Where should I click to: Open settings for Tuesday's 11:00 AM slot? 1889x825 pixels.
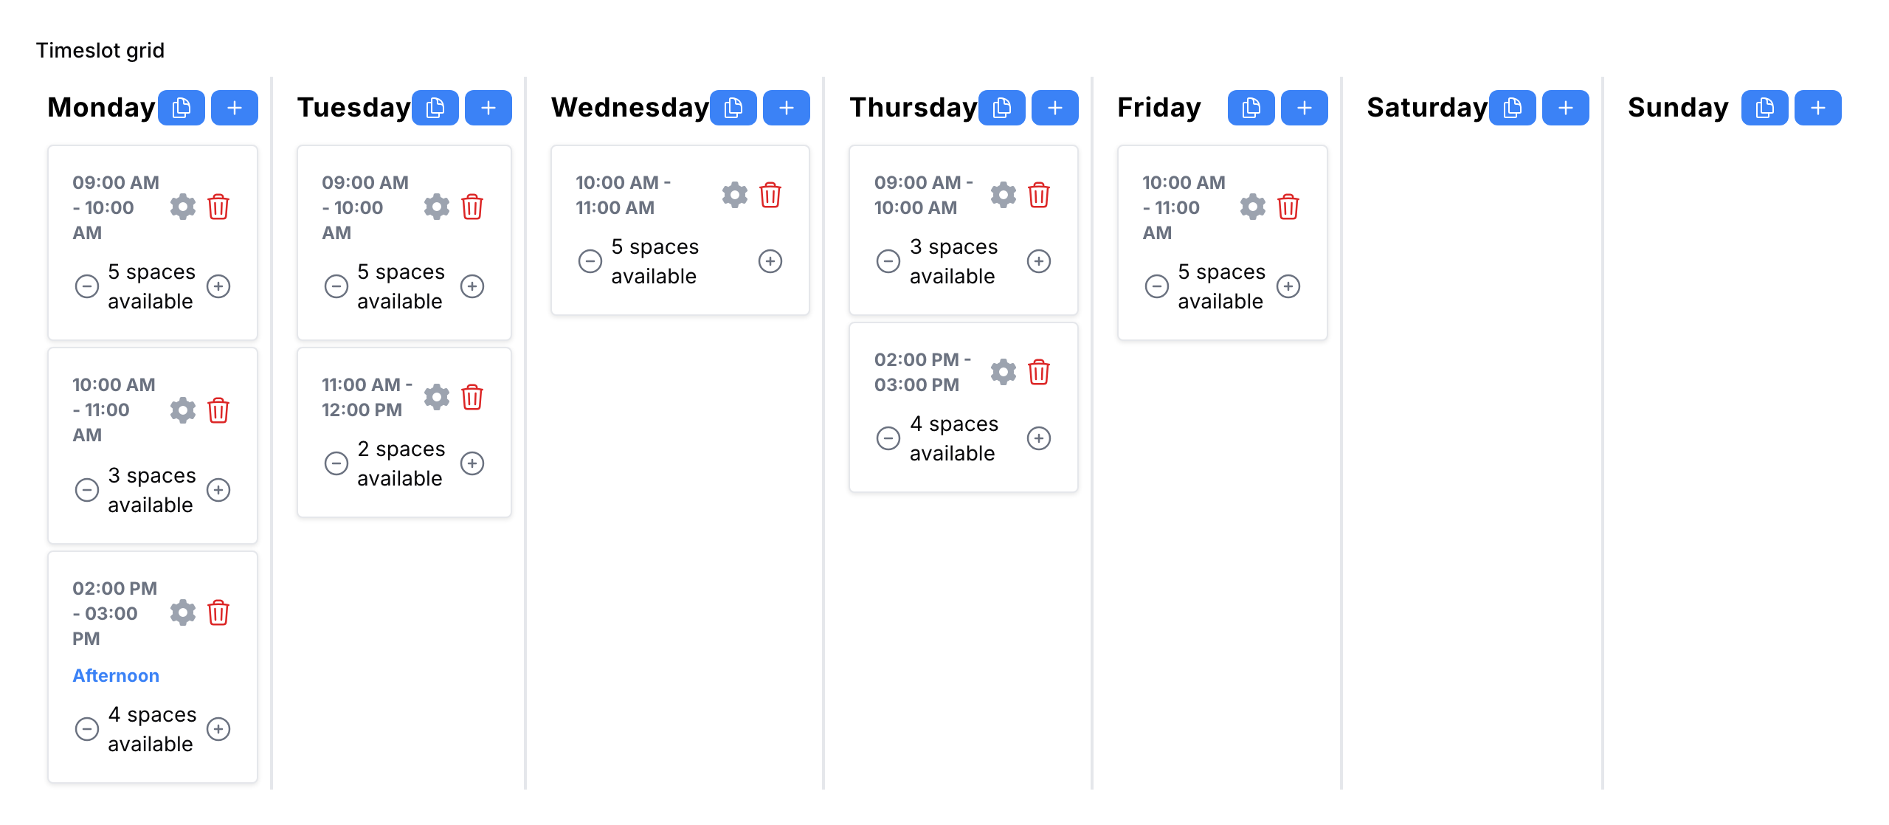coord(436,397)
